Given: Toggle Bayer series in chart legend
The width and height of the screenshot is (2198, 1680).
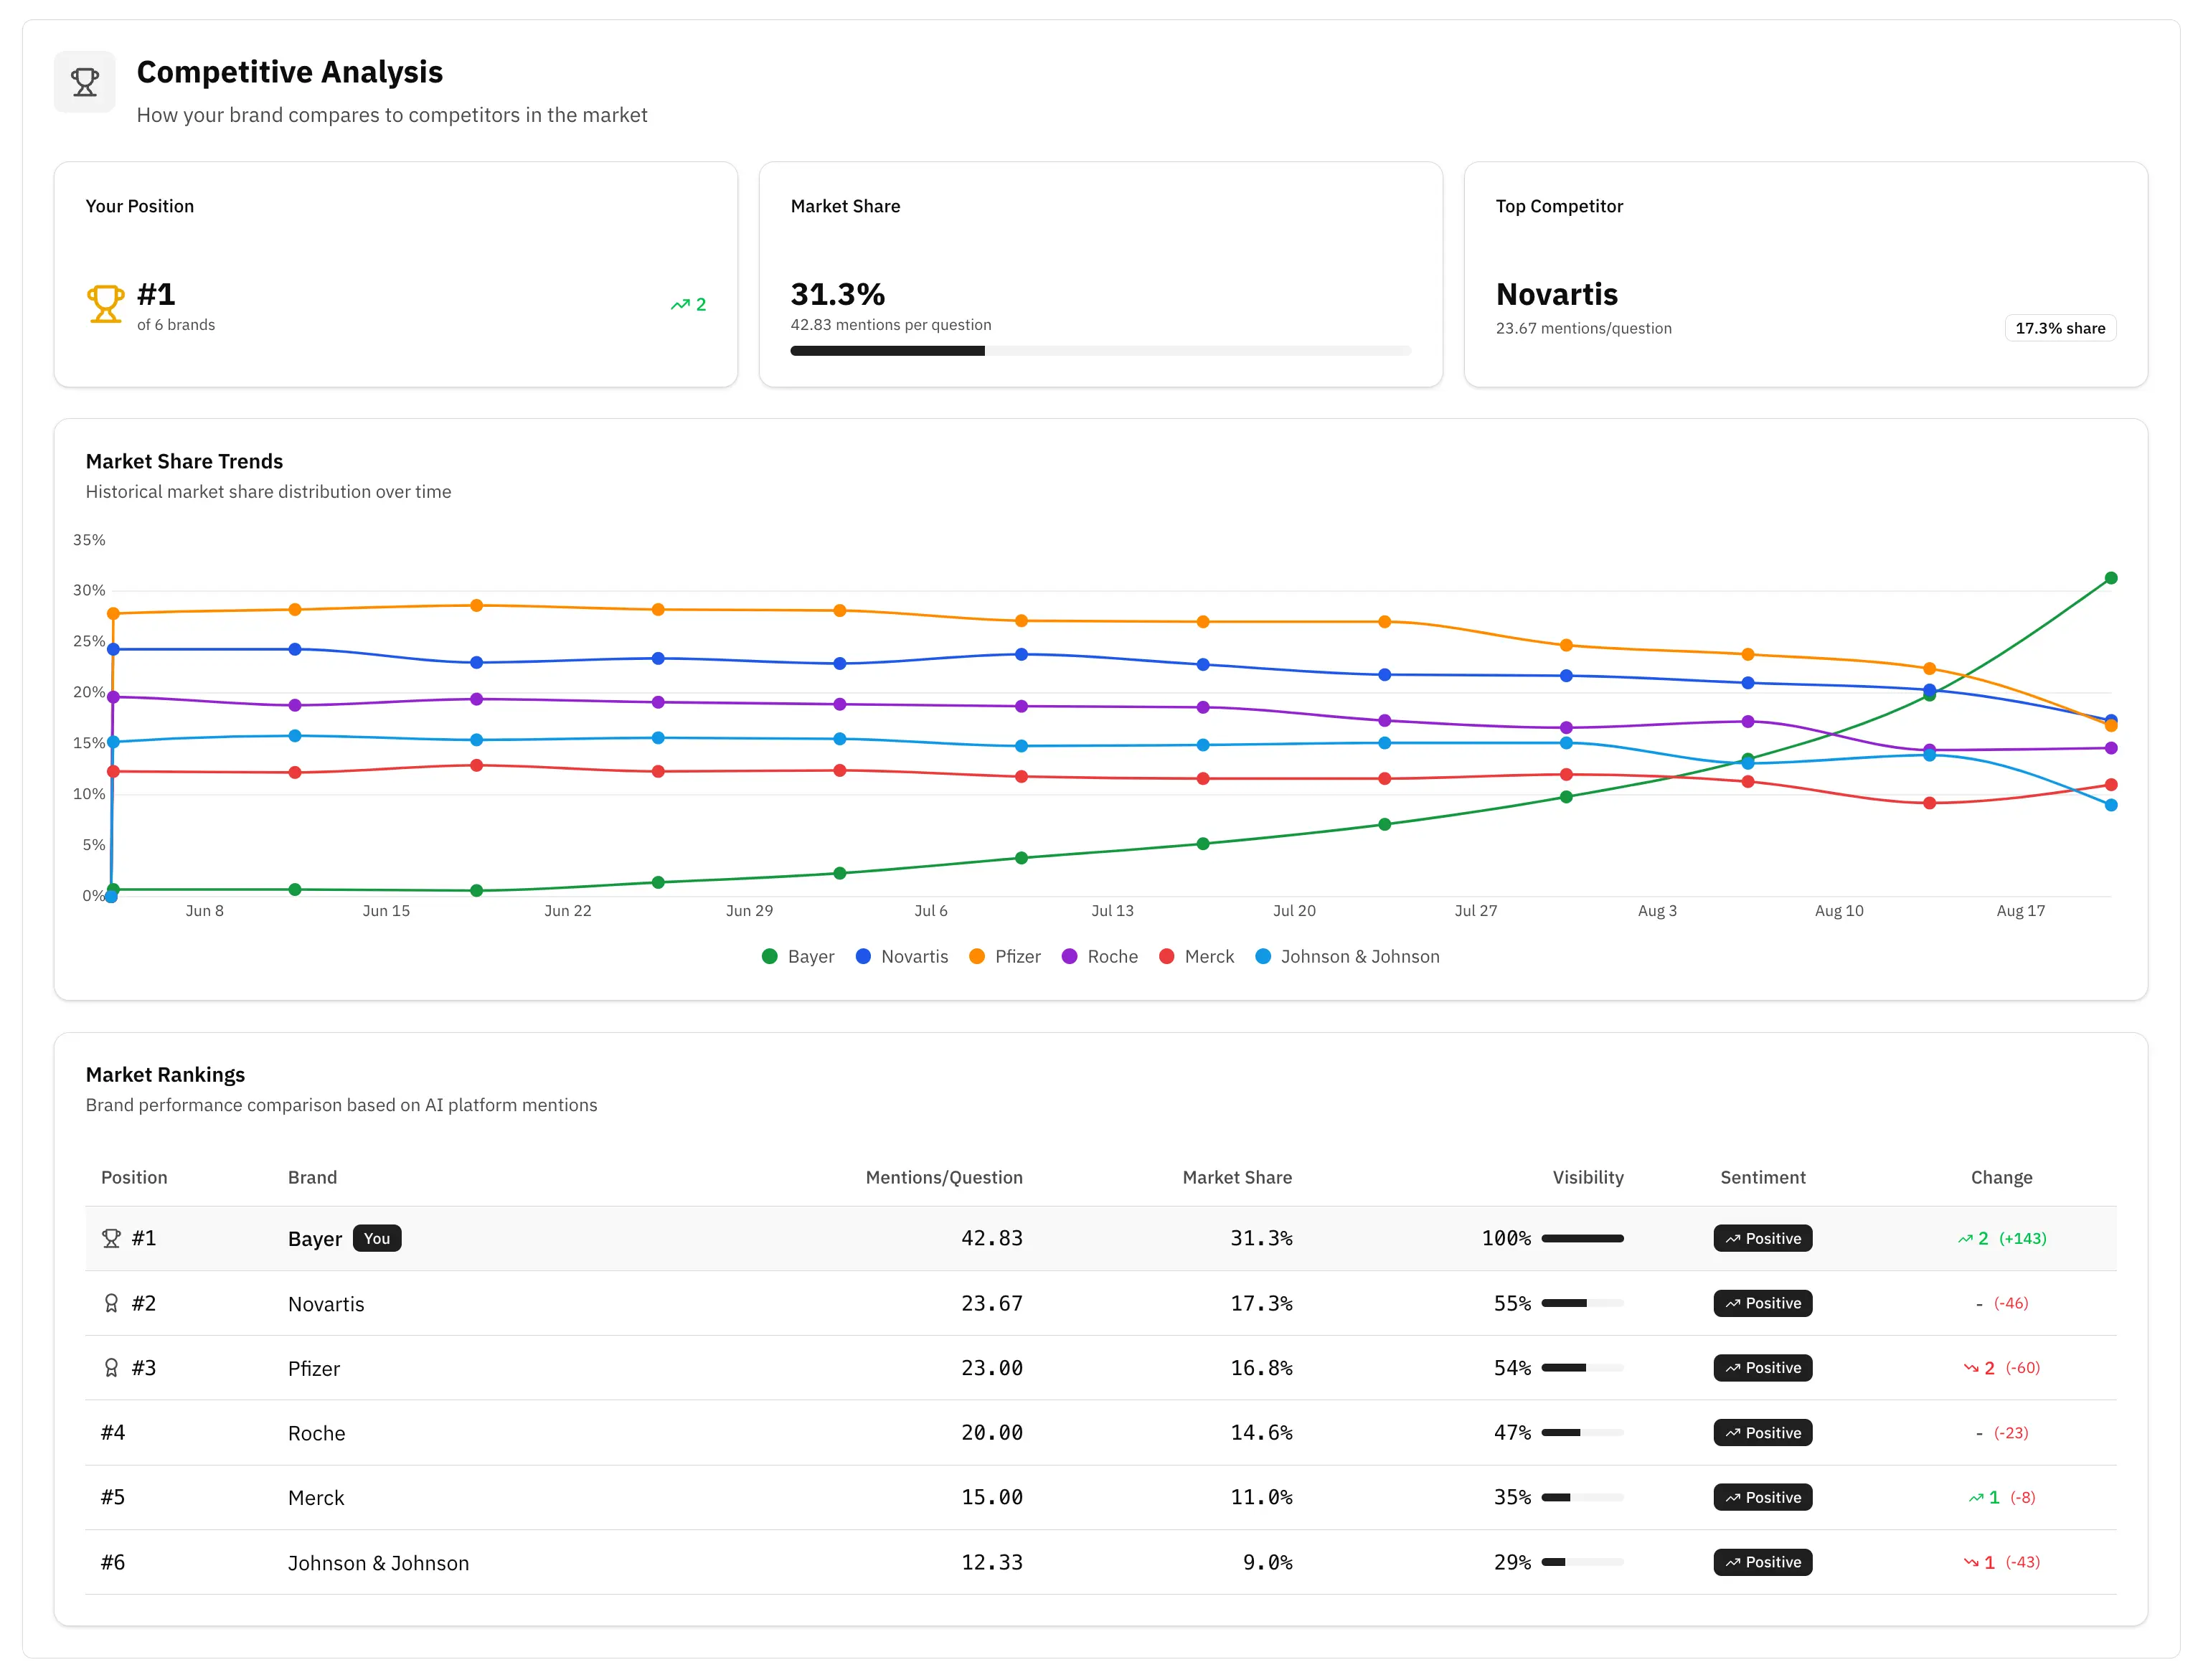Looking at the screenshot, I should 797,957.
